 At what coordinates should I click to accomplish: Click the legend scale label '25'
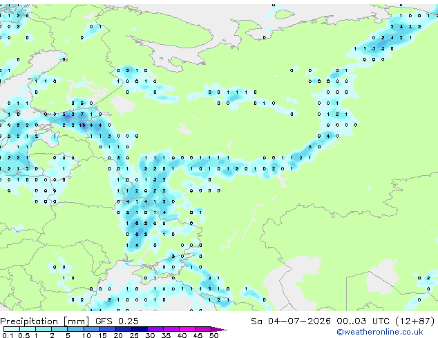pos(134,335)
